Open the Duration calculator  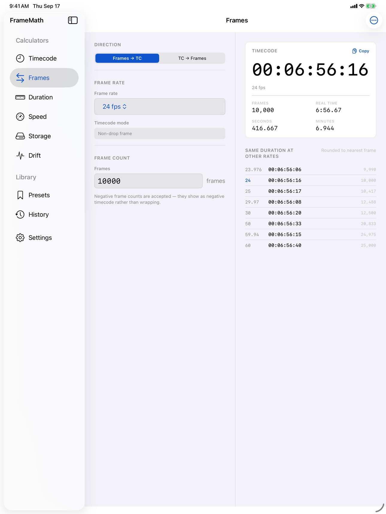[x=44, y=97]
